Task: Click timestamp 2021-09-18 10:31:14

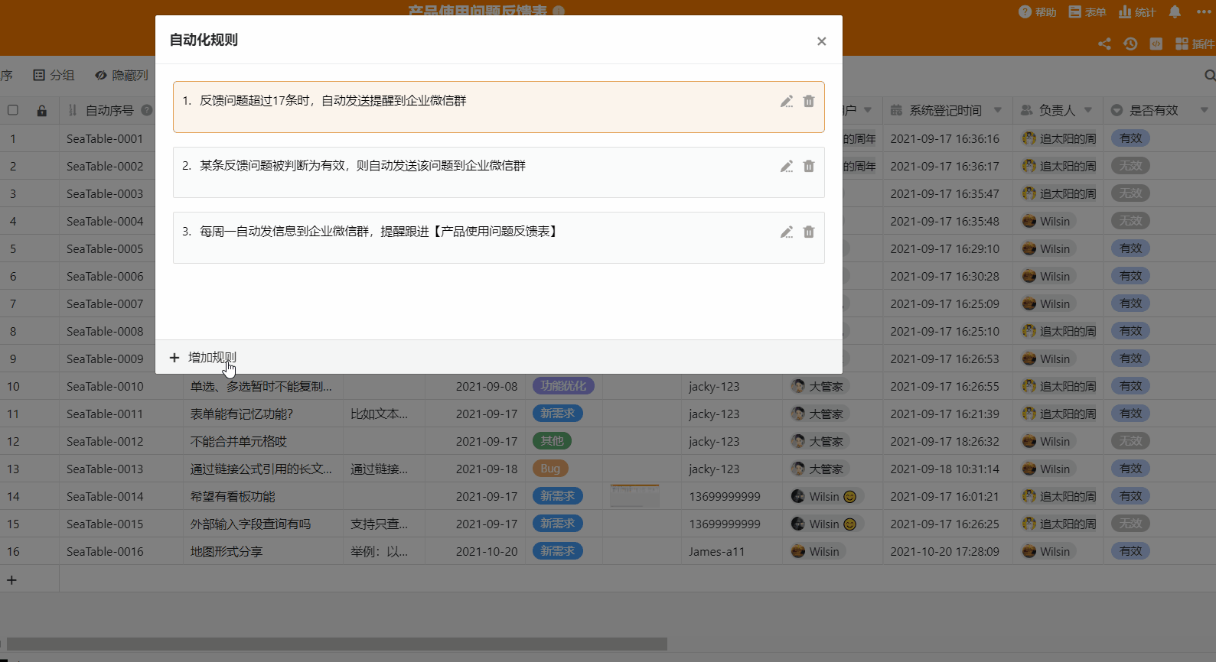Action: (944, 469)
